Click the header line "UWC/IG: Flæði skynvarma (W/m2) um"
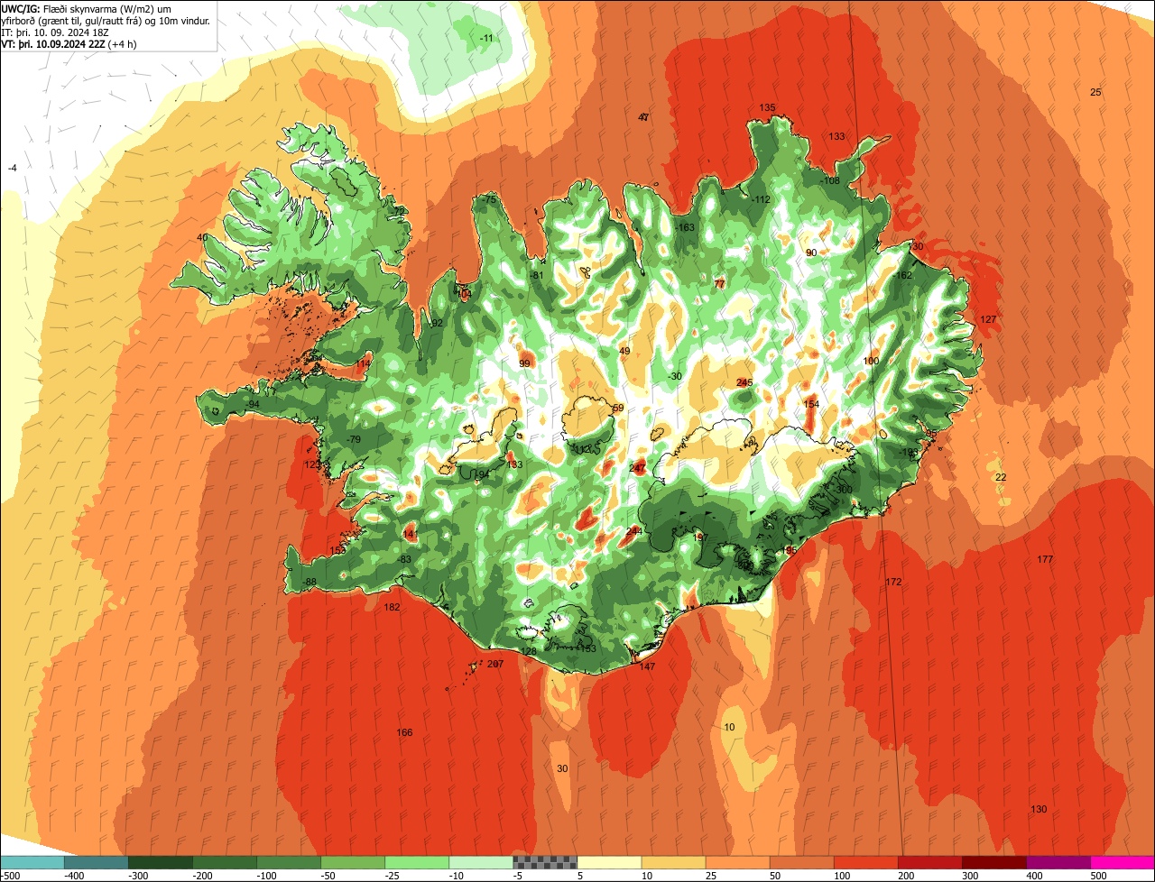This screenshot has width=1155, height=882. (x=87, y=8)
